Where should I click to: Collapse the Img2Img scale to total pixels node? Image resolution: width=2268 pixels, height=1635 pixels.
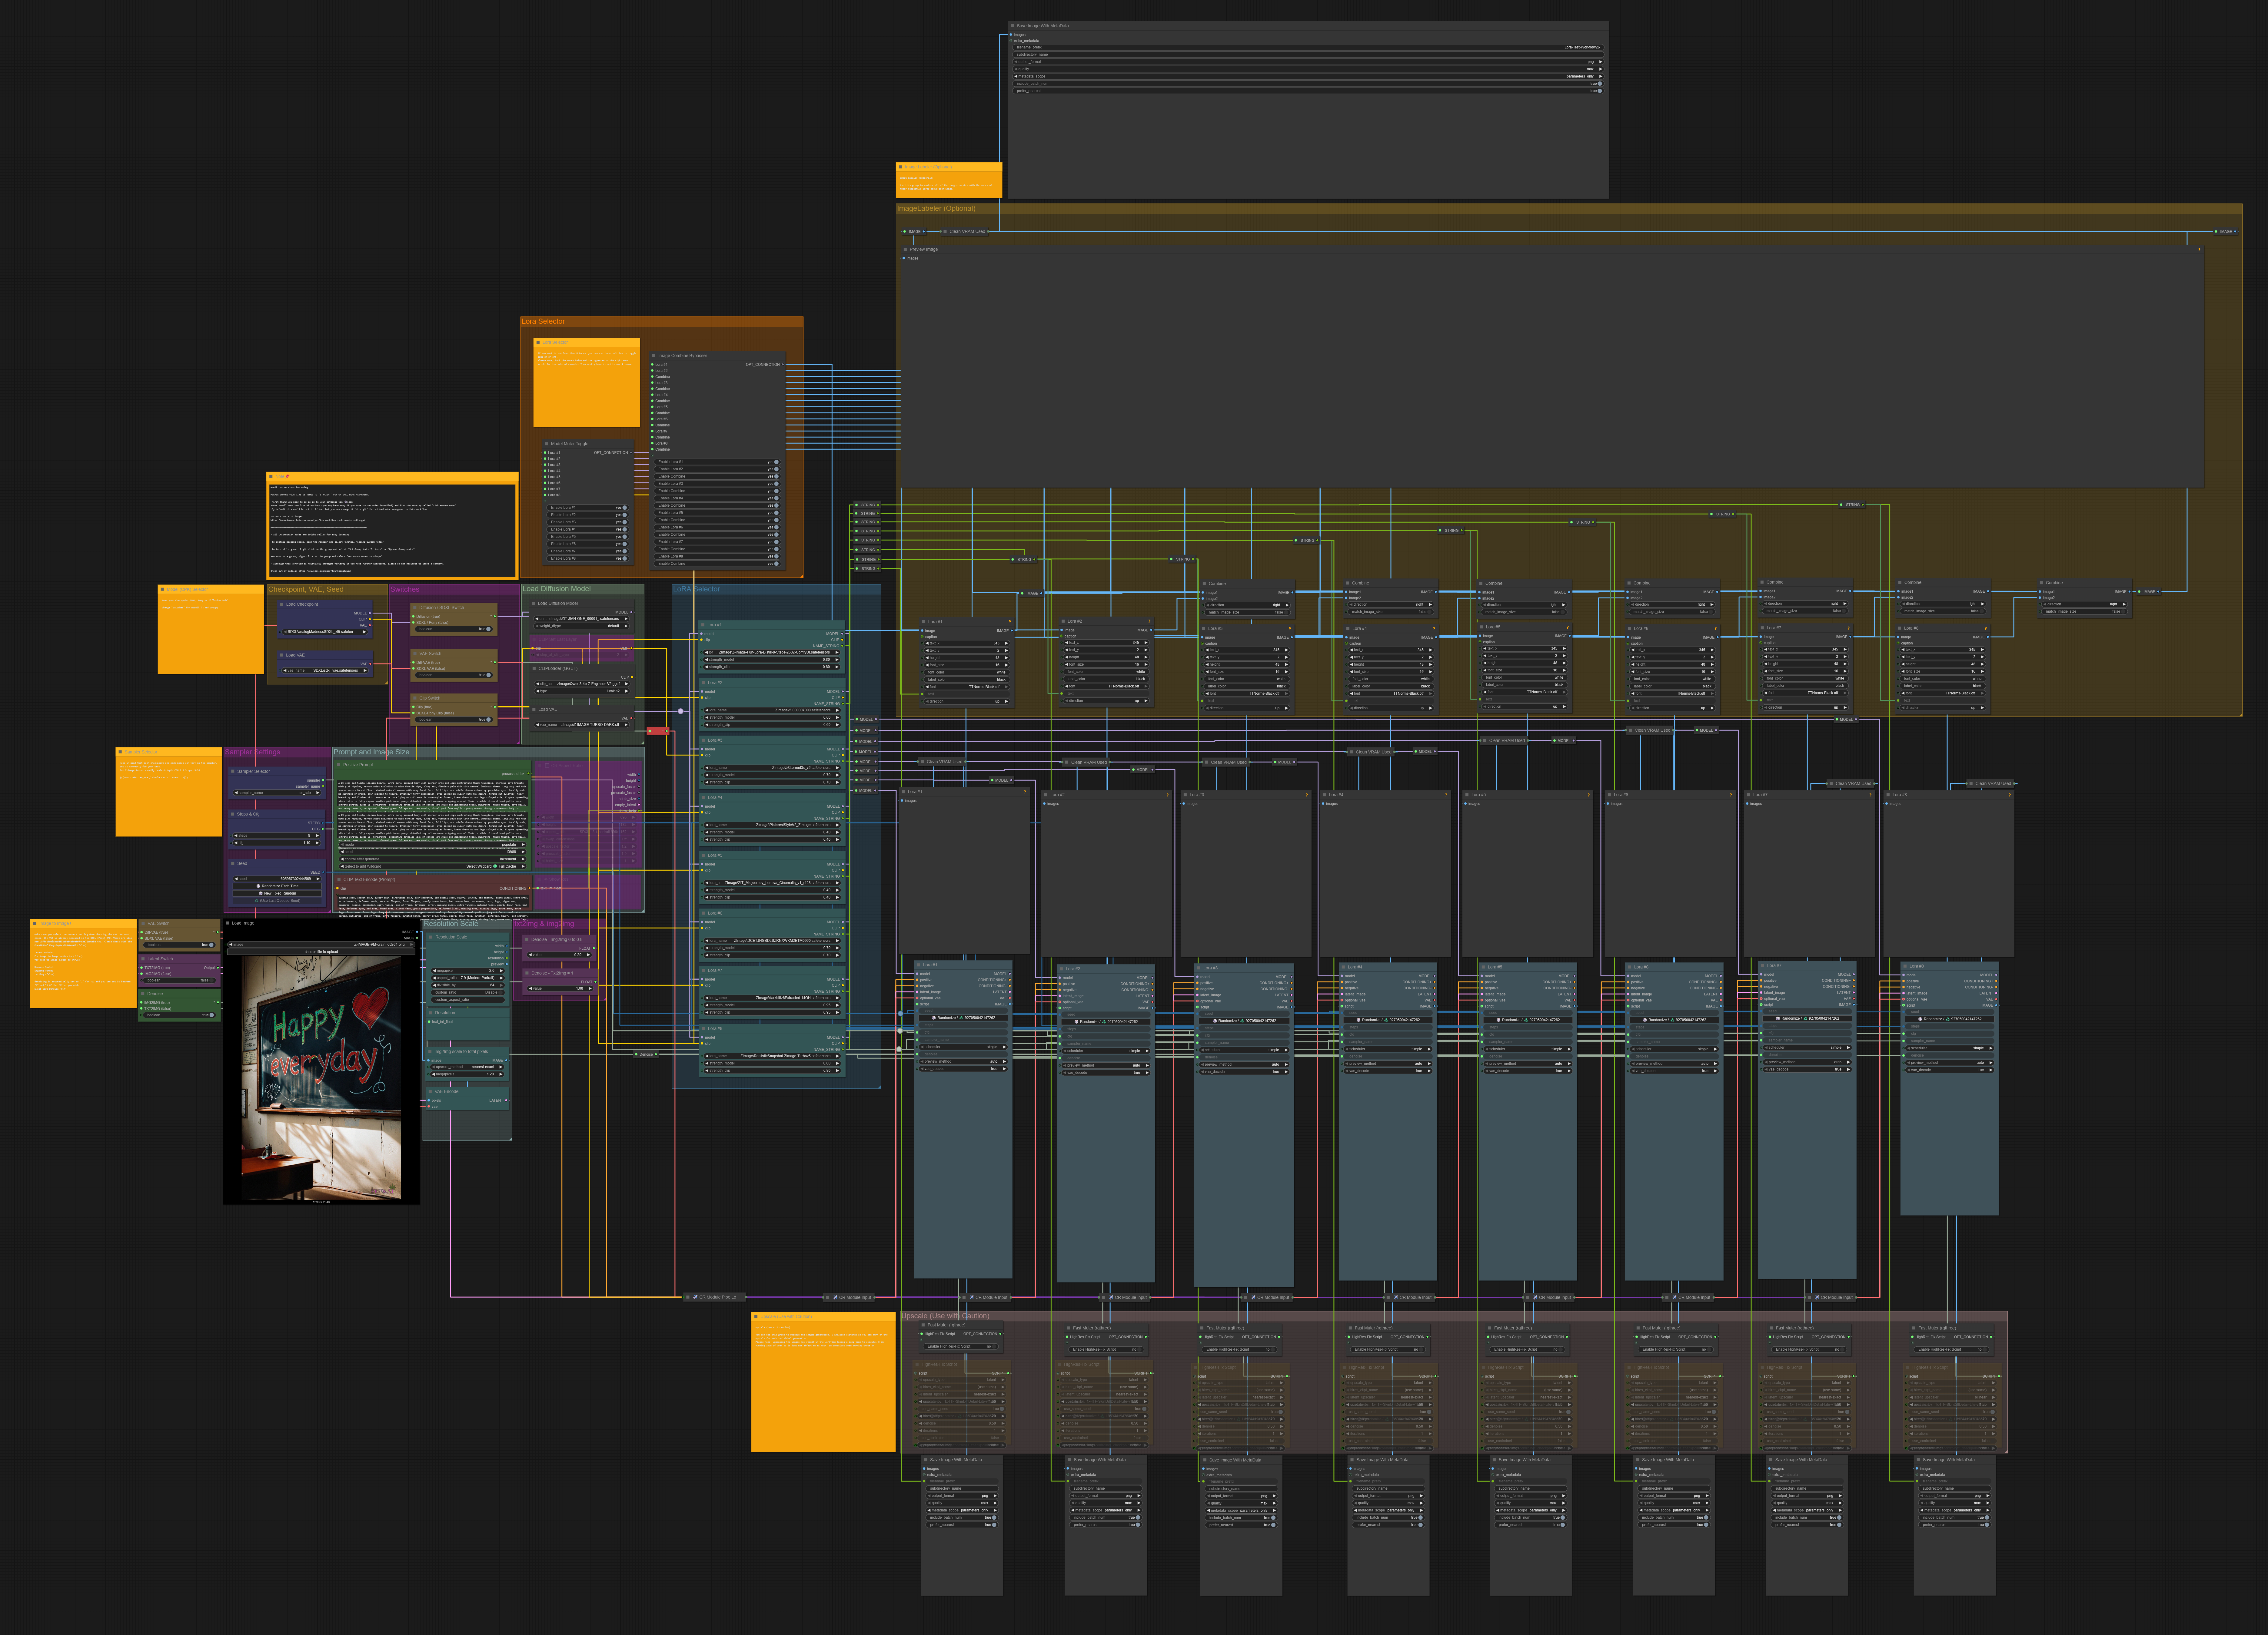coord(430,1051)
